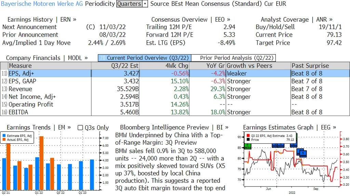Open Earnings Trends EM link
This screenshot has height=196, width=350.
pyautogui.click(x=39, y=128)
